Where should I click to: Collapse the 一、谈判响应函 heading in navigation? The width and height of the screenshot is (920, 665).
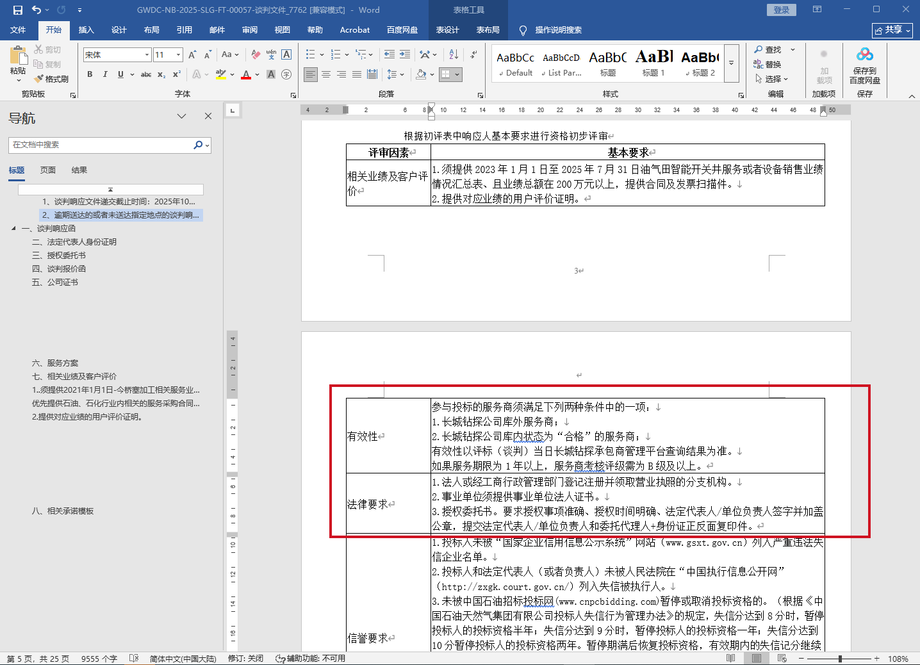point(14,228)
